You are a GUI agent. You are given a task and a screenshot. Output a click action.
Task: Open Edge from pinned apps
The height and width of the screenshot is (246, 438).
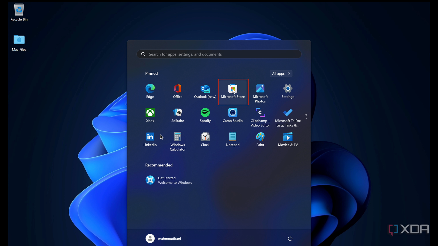[x=150, y=92]
